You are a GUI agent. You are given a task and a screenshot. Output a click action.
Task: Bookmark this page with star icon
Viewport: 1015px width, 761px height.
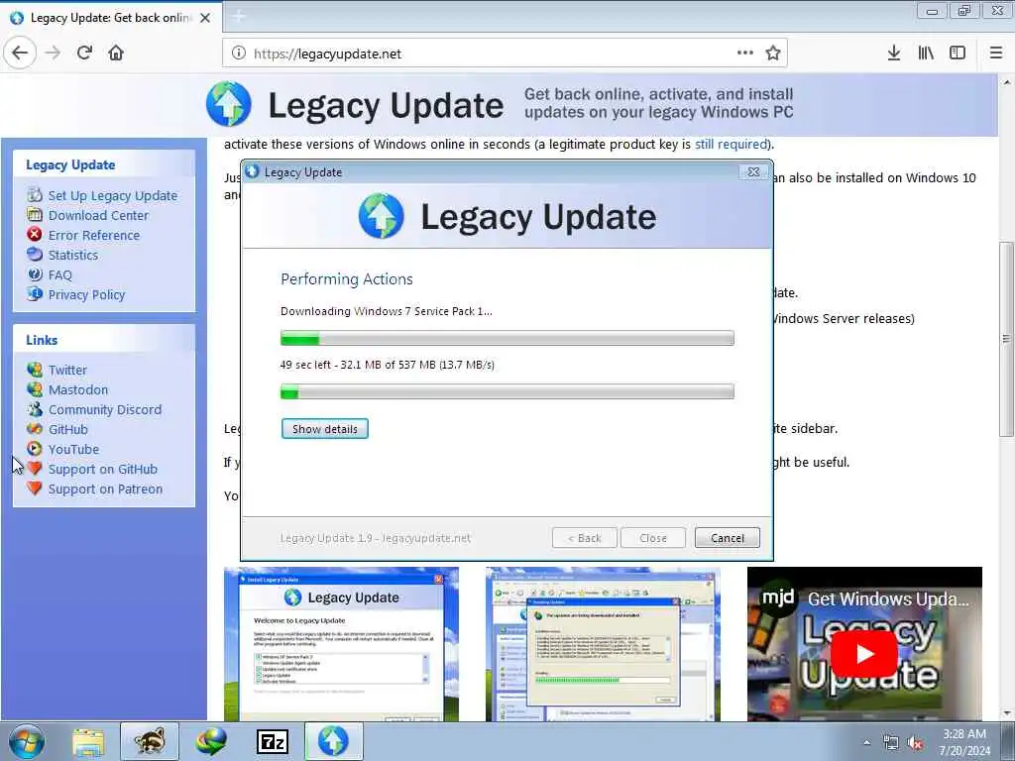click(x=773, y=54)
